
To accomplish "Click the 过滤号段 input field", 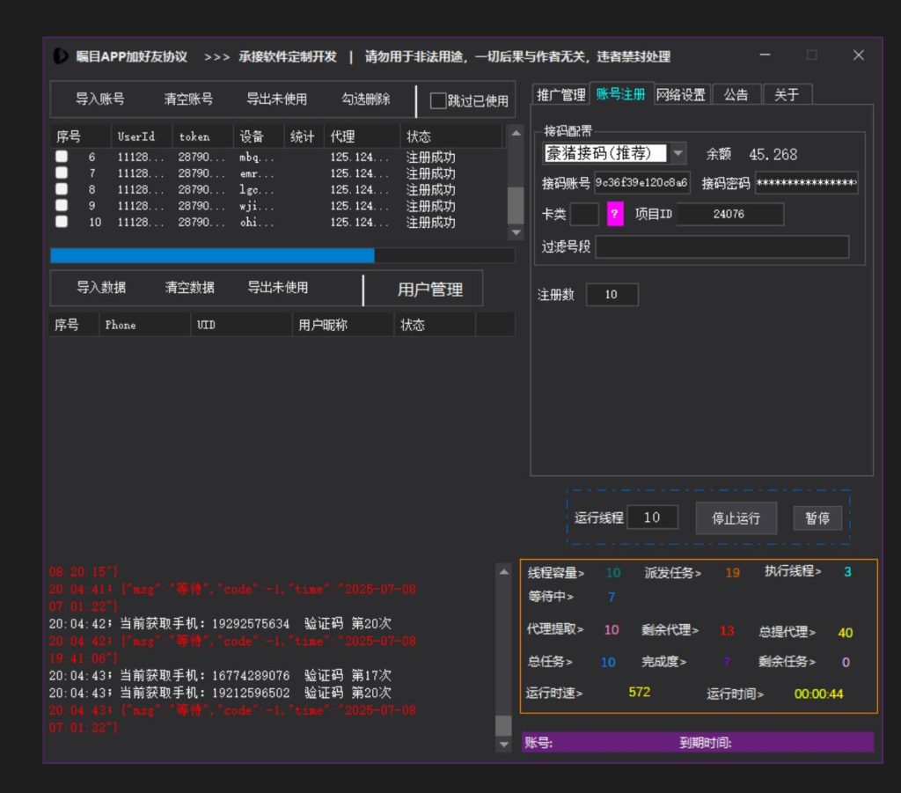I will click(x=722, y=247).
